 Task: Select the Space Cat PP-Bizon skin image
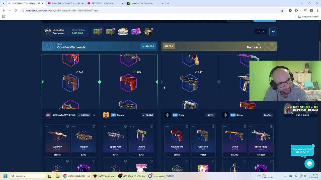tap(115, 136)
